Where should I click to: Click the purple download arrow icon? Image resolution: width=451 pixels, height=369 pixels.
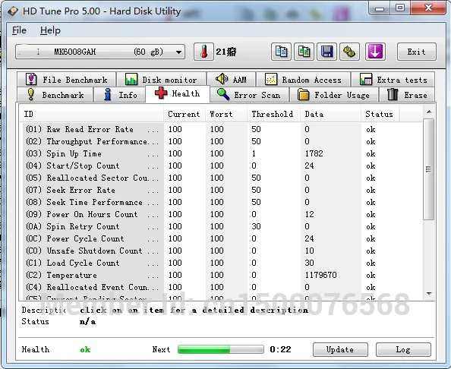coord(375,52)
